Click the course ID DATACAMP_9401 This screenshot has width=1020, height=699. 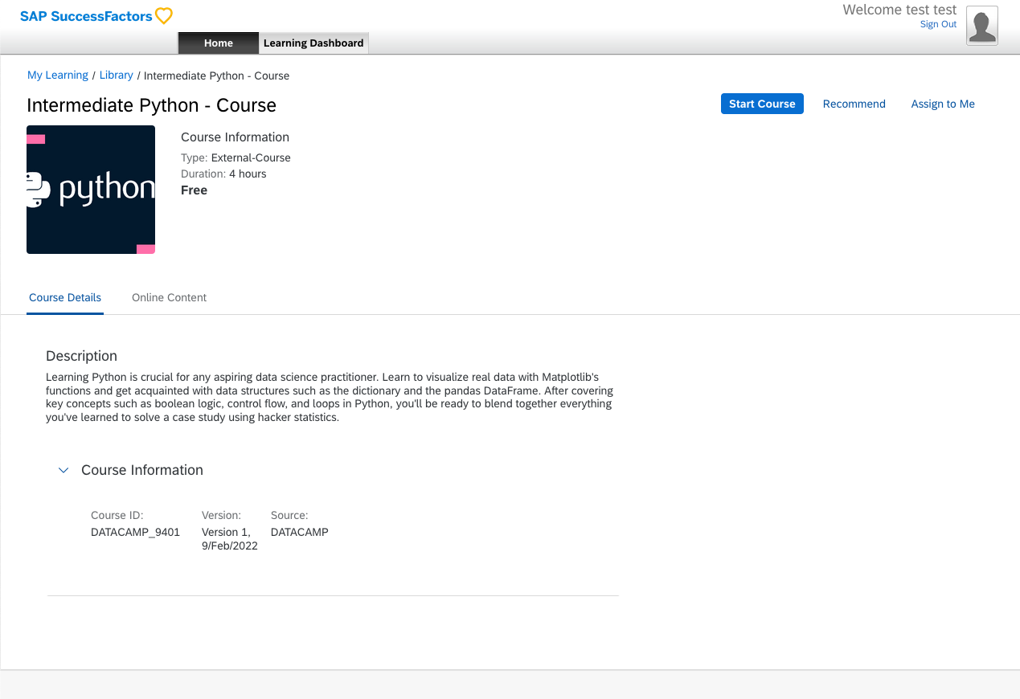(x=135, y=532)
